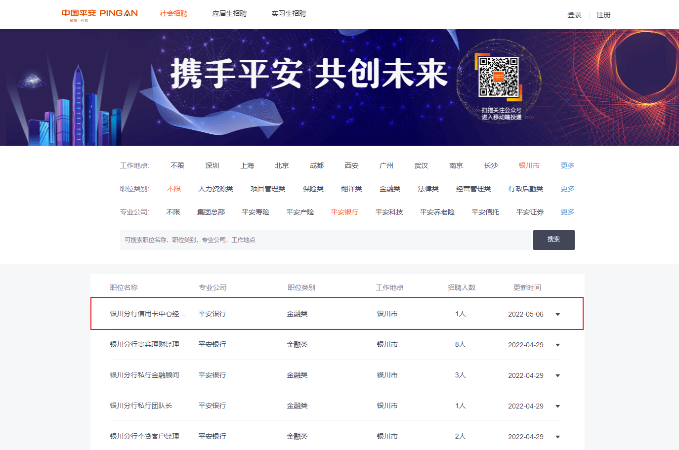Expand the 银川分行贵宾理财经理 row arrow
The width and height of the screenshot is (679, 450).
click(558, 345)
